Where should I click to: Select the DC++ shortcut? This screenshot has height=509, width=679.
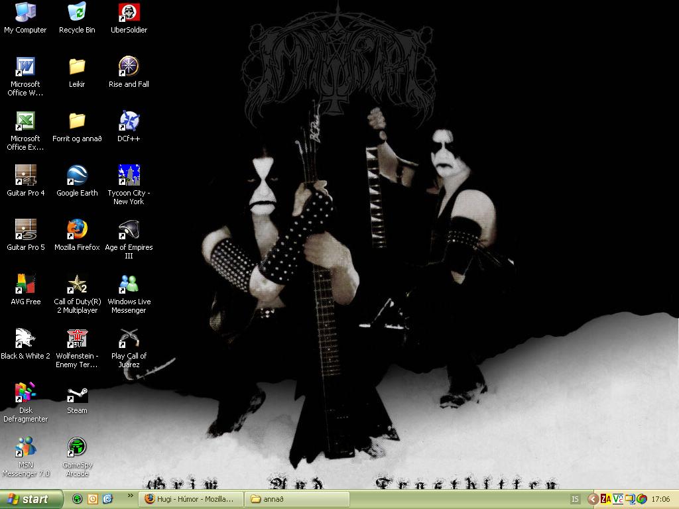(x=129, y=127)
